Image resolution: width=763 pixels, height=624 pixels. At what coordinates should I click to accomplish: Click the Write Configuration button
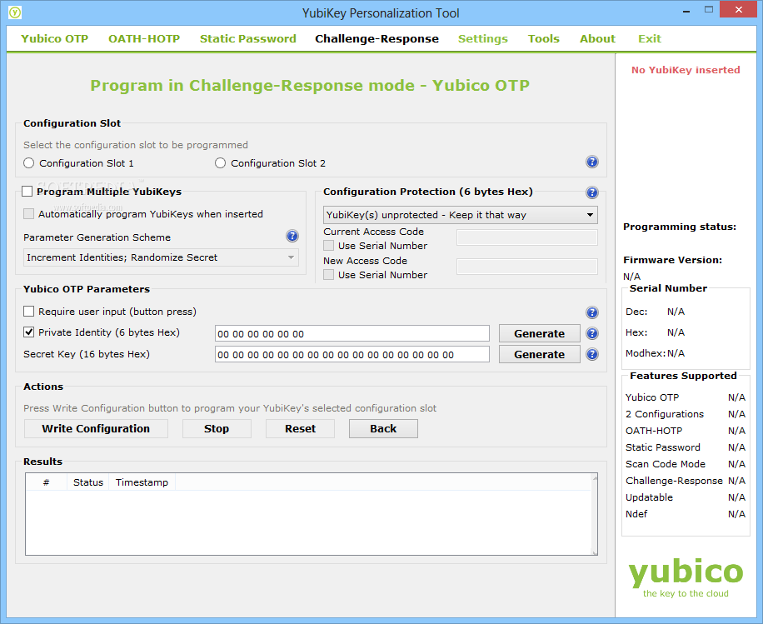96,428
